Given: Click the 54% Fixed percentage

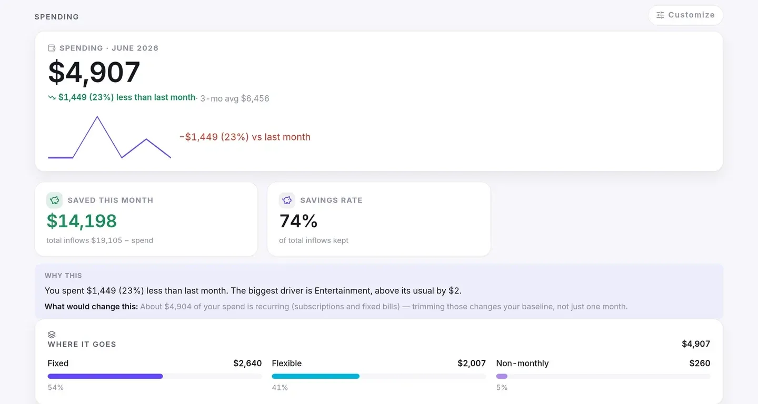Looking at the screenshot, I should point(56,388).
